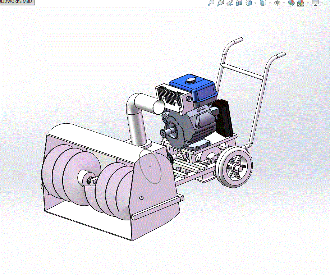Open the Display Style dropdown arrow
Image resolution: width=330 pixels, height=275 pixels.
pyautogui.click(x=270, y=3)
